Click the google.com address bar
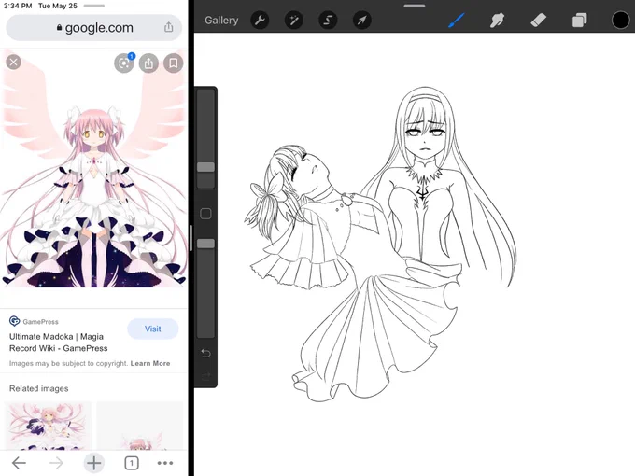635x476 pixels. pos(94,27)
